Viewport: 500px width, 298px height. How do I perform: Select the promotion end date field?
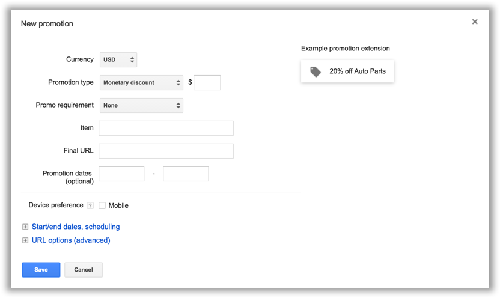click(186, 174)
